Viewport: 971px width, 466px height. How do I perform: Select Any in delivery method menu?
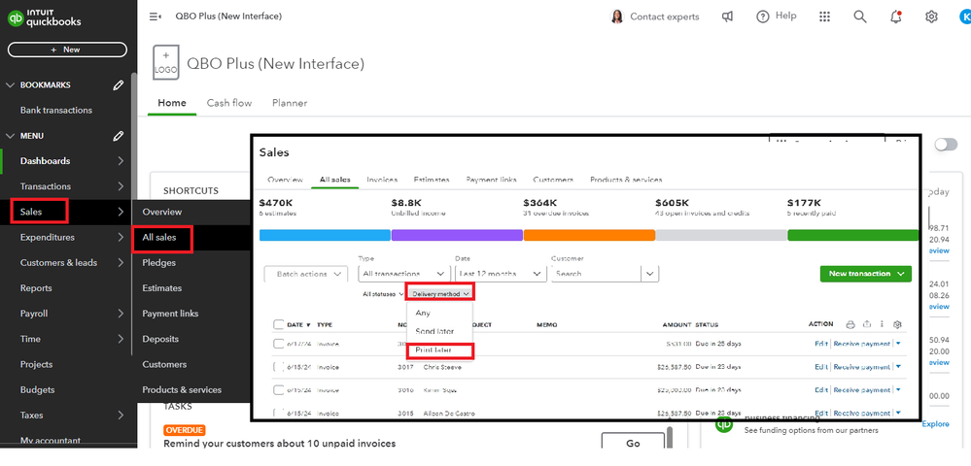423,314
